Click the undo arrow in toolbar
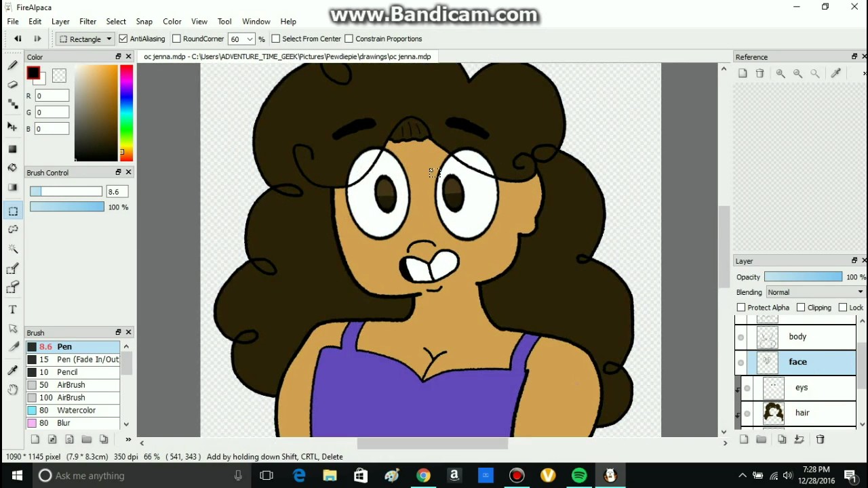Viewport: 868px width, 488px height. (18, 39)
